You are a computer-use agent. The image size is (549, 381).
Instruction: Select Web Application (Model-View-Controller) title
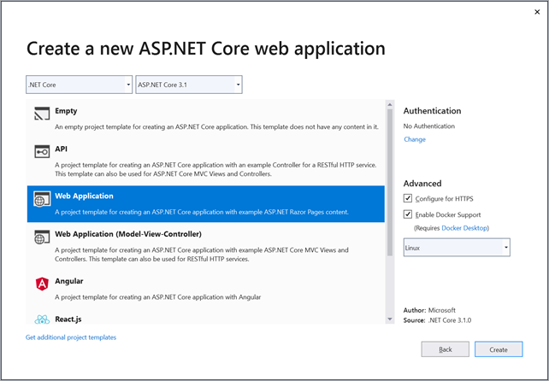point(128,234)
